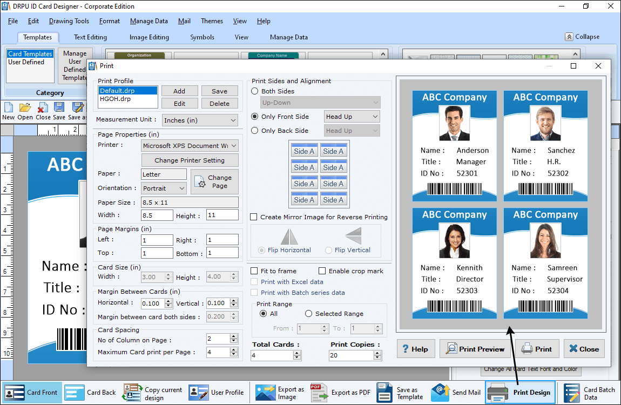Click Print Preview magnifier button
The height and width of the screenshot is (405, 621).
pyautogui.click(x=475, y=349)
